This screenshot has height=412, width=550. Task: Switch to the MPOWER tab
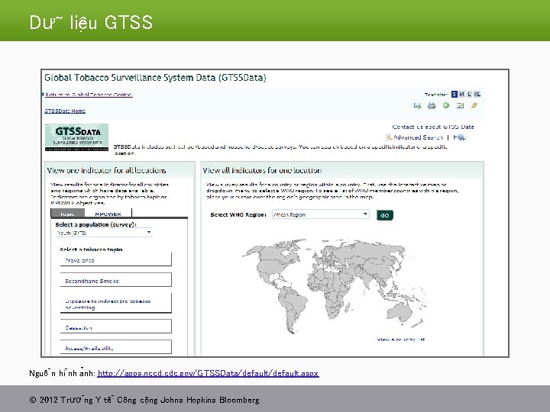[x=108, y=214]
